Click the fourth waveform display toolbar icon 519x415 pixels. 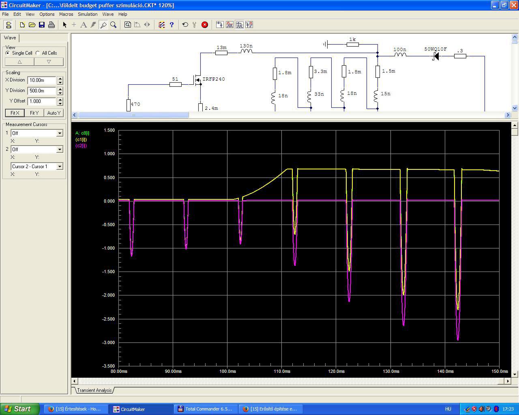[249, 25]
